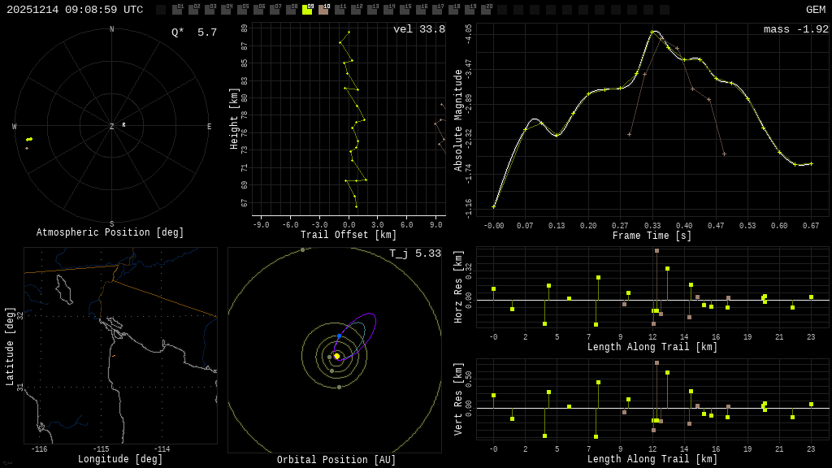Click the Frame Time [s] axis label
Viewport: 832px width, 468px height.
click(652, 236)
